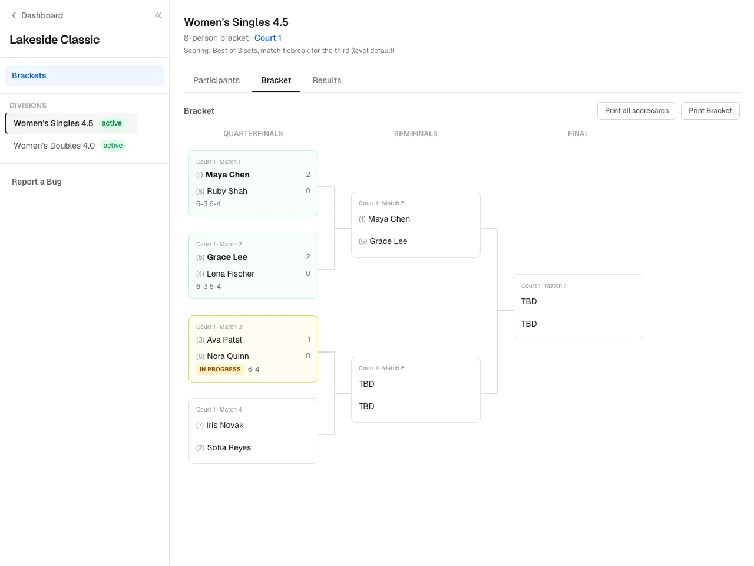Open the Brackets sidebar item
The image size is (754, 566).
point(84,75)
